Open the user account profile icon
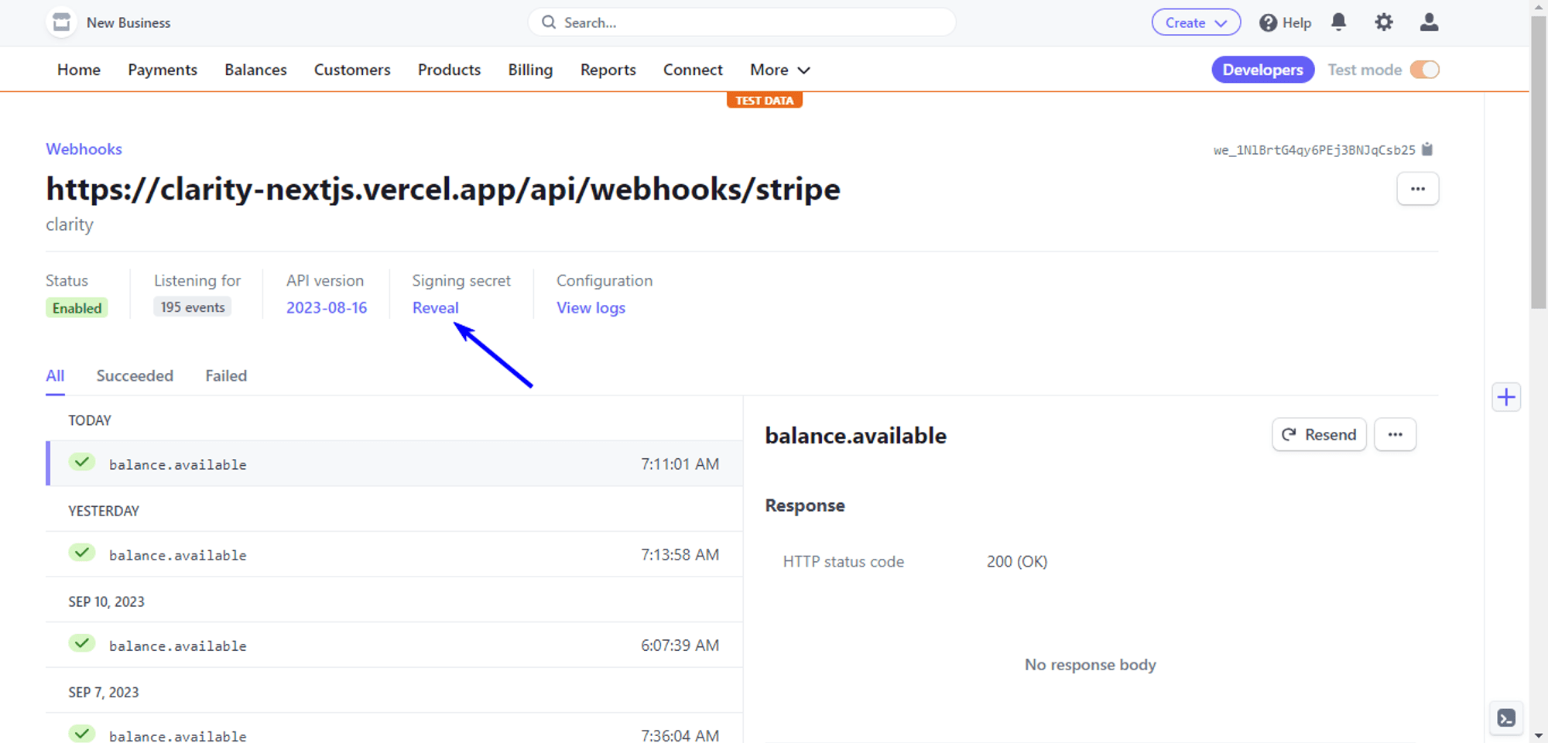The width and height of the screenshot is (1548, 743). pos(1429,22)
